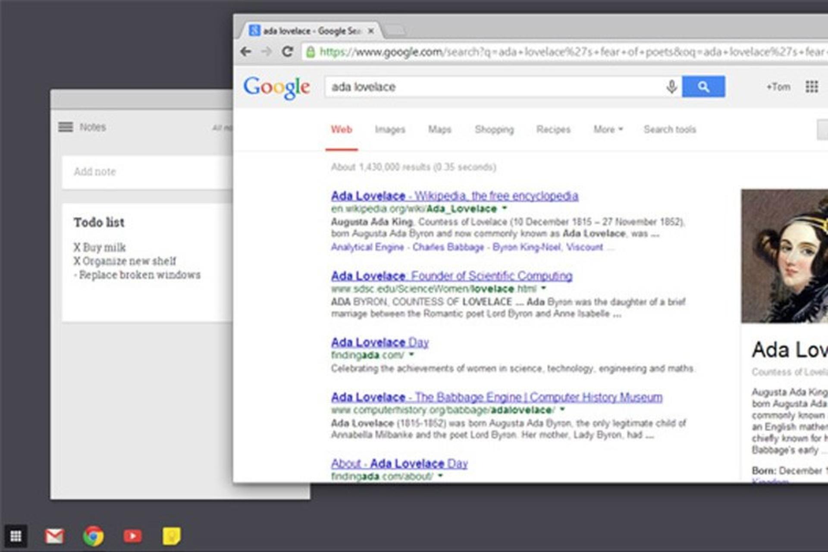Open the Google apps grid icon
The image size is (828, 552).
tap(812, 87)
